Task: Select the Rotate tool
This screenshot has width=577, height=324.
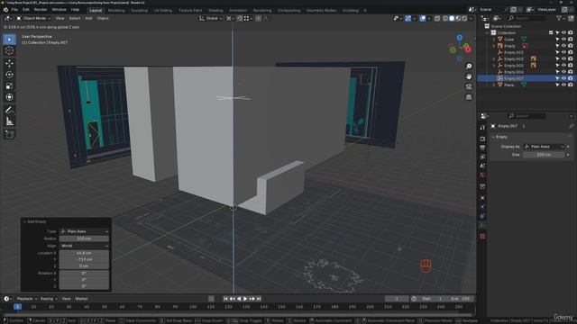Action: tap(10, 75)
